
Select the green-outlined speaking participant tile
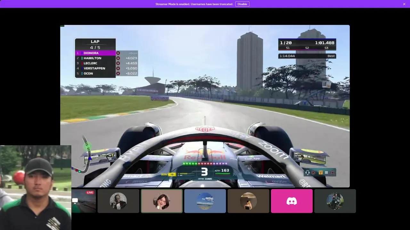(x=162, y=201)
